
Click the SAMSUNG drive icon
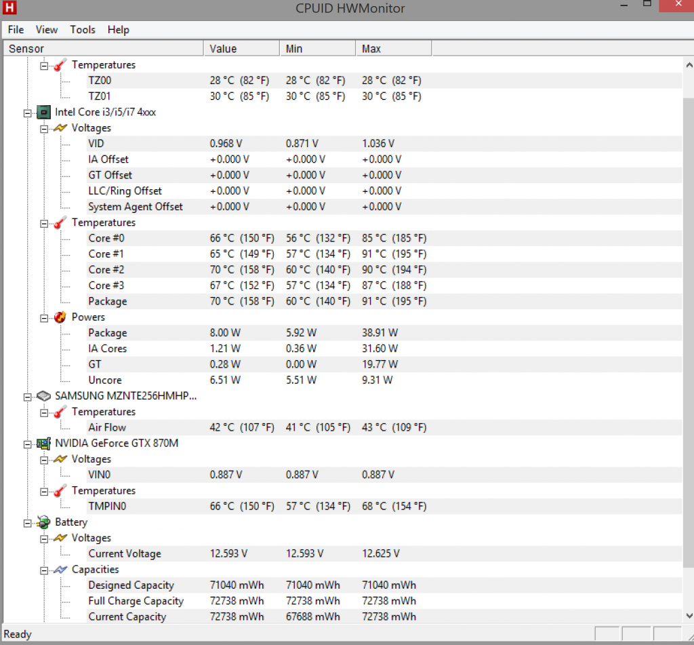43,396
